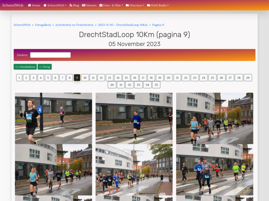Click the star icon beside SchorelWeb menu
Viewport: 269px width, 201px height.
[x=45, y=5]
